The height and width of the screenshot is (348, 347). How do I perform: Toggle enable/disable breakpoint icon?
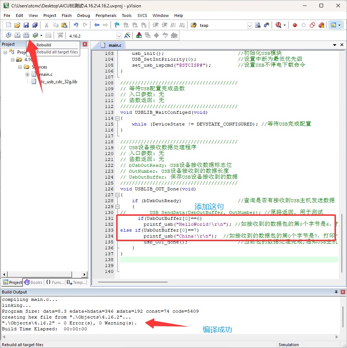(x=304, y=25)
